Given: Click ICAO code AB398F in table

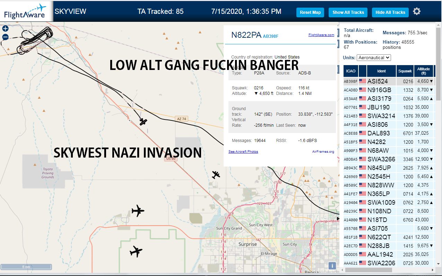Looking at the screenshot, I should pyautogui.click(x=350, y=82).
